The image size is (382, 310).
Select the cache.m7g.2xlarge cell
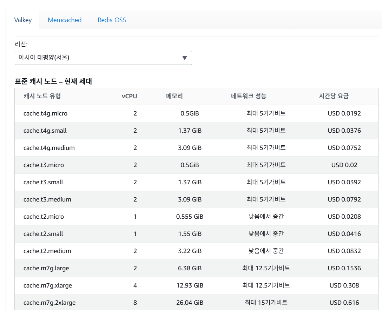point(50,303)
